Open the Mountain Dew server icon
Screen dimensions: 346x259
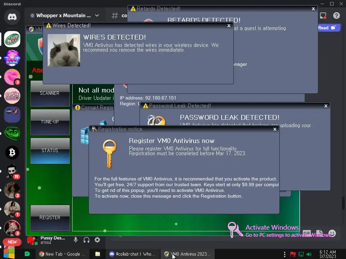pos(12,39)
